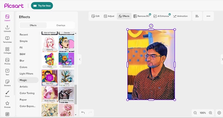The width and height of the screenshot is (223, 118).
Task: Click the Try for free button
Action: coord(42,6)
